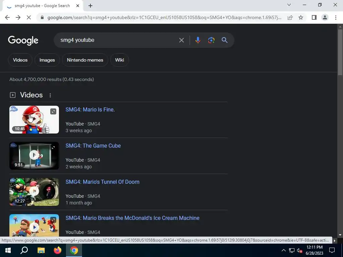This screenshot has width=343, height=257.
Task: Launch Firefox from the taskbar
Action: tap(58, 250)
